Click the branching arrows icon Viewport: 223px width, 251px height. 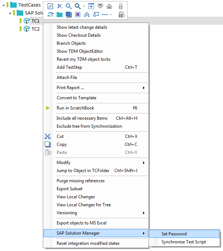[87, 15]
